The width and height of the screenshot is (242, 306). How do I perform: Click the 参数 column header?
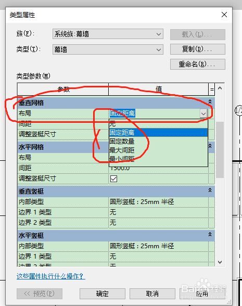pos(63,90)
